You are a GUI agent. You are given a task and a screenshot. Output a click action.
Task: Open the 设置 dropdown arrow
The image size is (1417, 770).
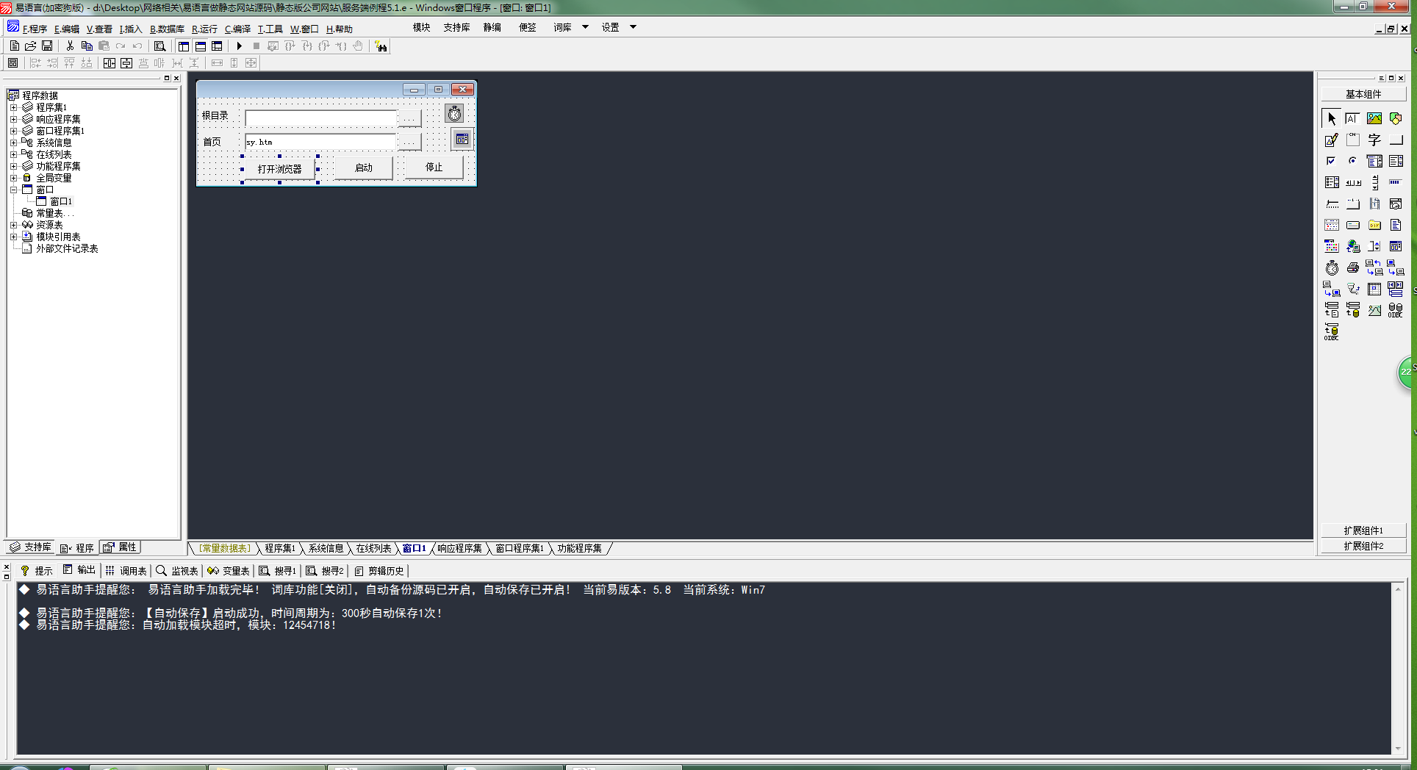point(633,27)
